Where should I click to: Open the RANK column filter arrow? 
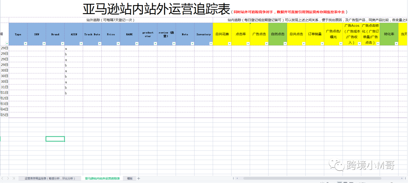click(137, 44)
